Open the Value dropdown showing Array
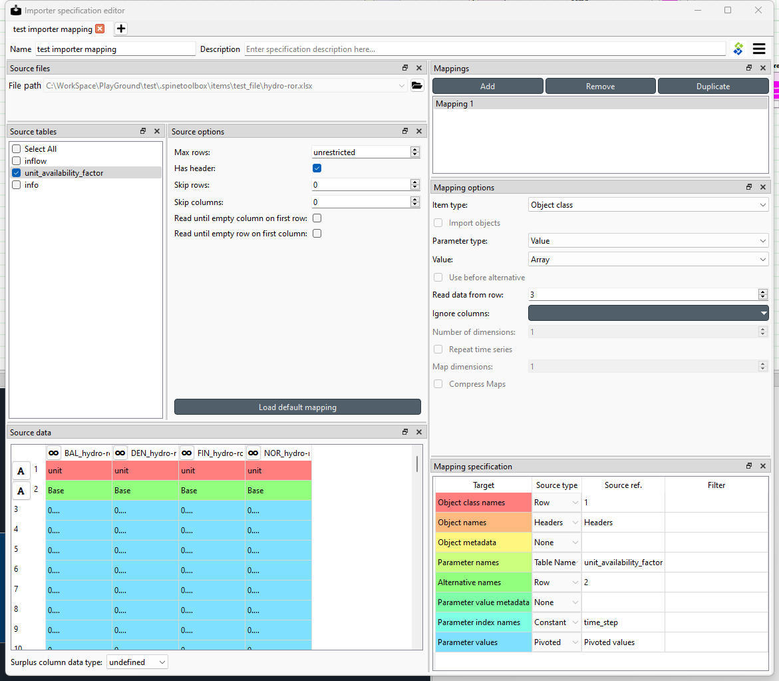779x681 pixels. (648, 259)
